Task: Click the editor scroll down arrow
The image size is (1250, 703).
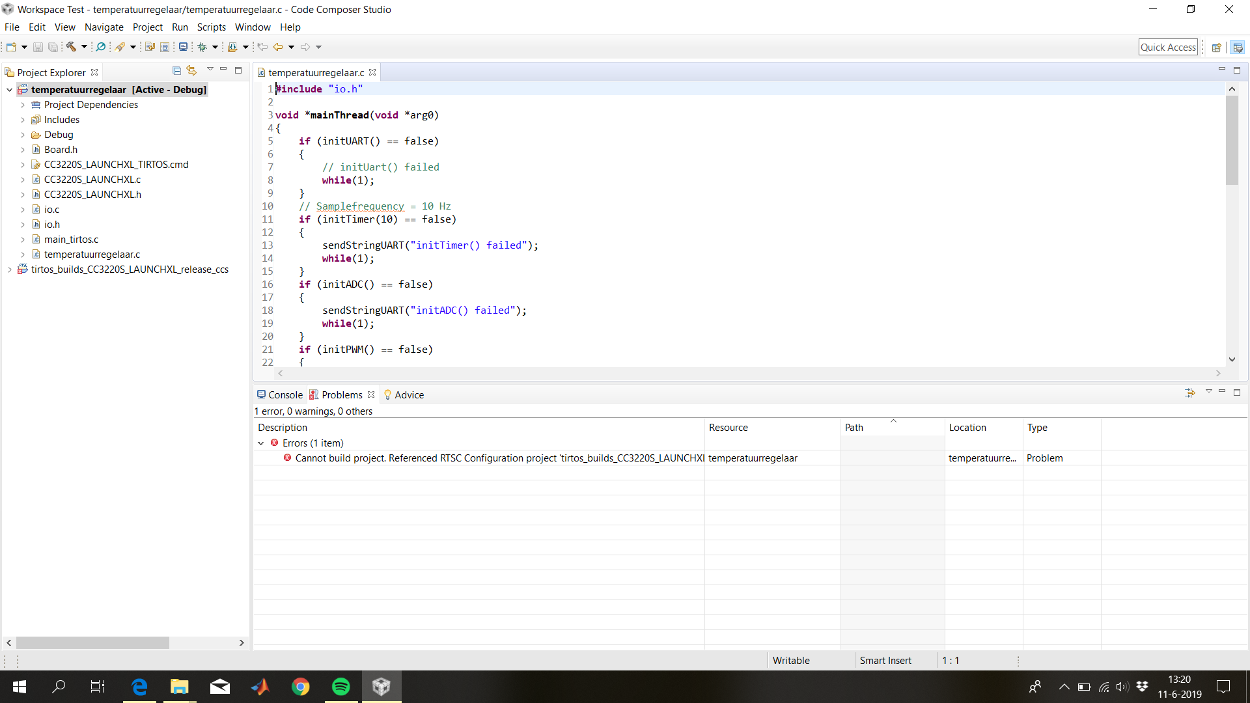Action: 1232,359
